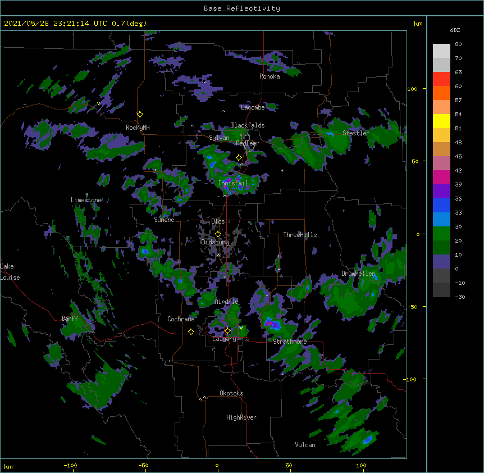Select the yellow diamond marker below Olds
Viewport: 484px width, 473px height.
coord(218,234)
